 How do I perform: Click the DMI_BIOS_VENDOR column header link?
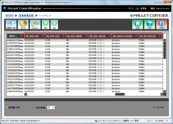click(x=74, y=36)
